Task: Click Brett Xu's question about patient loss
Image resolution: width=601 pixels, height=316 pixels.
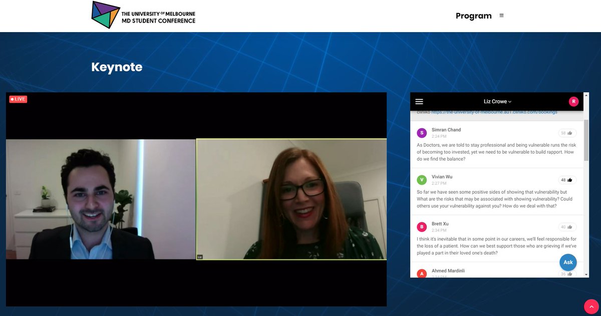Action: pos(497,246)
